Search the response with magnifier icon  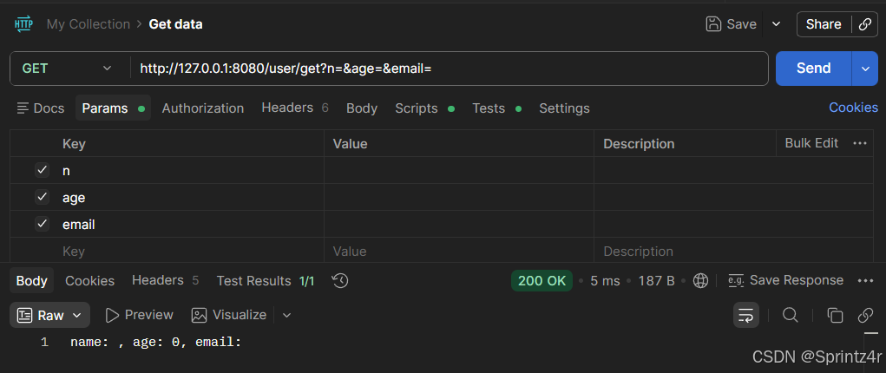(790, 315)
